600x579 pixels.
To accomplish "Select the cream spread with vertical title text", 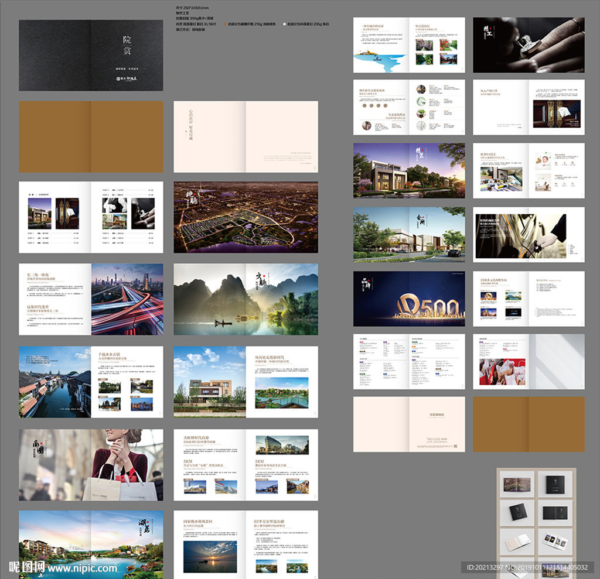I will (x=246, y=136).
